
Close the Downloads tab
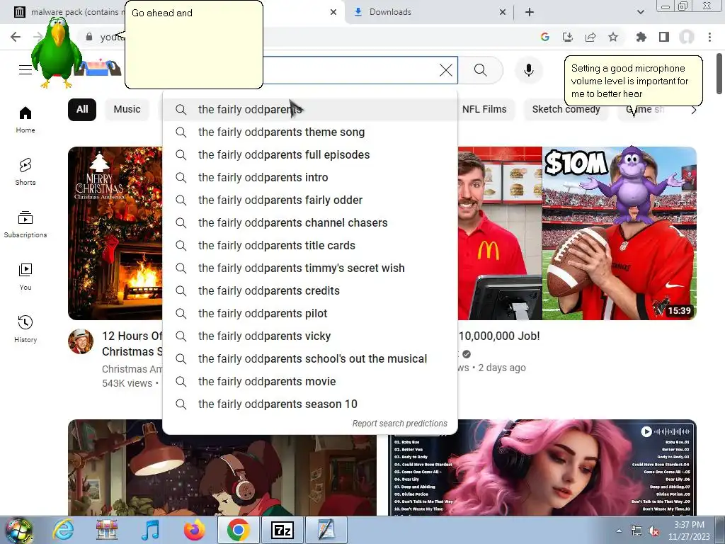pos(503,12)
